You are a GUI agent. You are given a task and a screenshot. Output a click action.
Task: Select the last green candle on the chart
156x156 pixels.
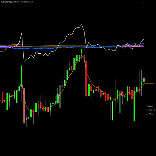(144, 80)
